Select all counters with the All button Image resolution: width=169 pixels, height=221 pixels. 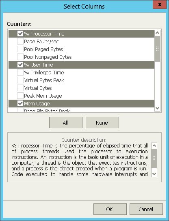click(66, 123)
